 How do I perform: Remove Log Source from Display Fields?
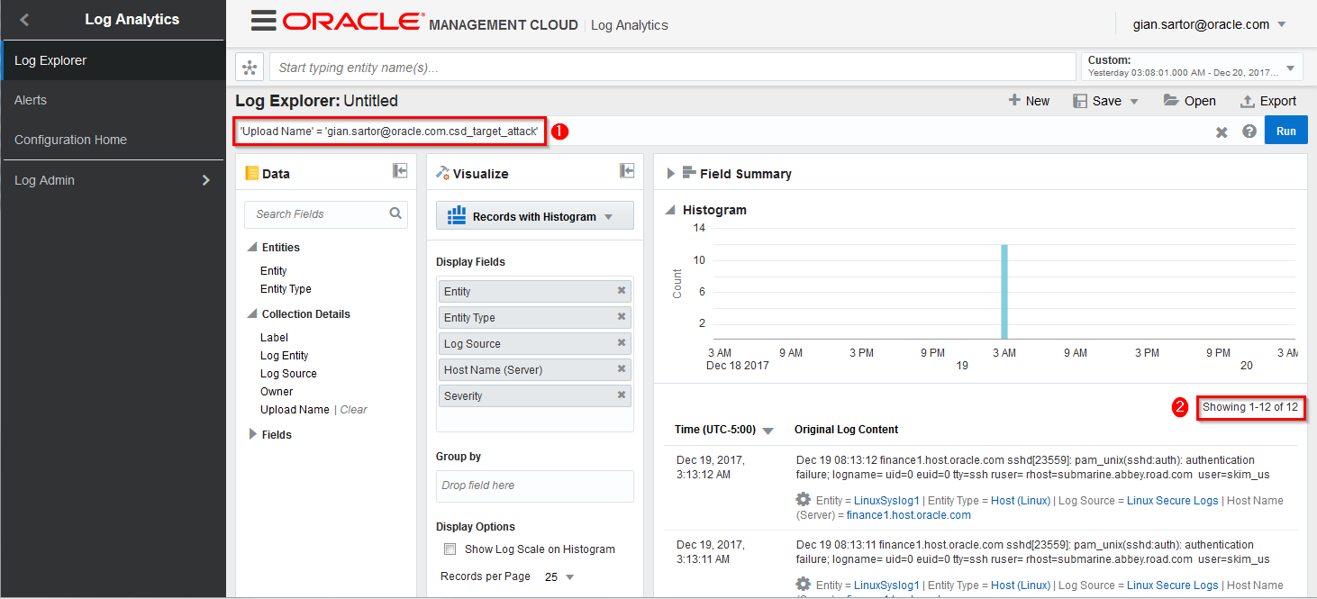pyautogui.click(x=622, y=343)
